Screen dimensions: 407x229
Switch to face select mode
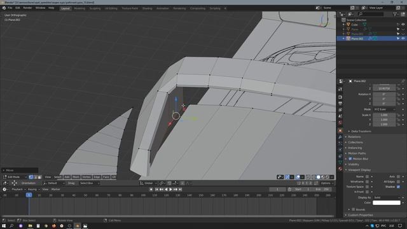[x=39, y=177]
